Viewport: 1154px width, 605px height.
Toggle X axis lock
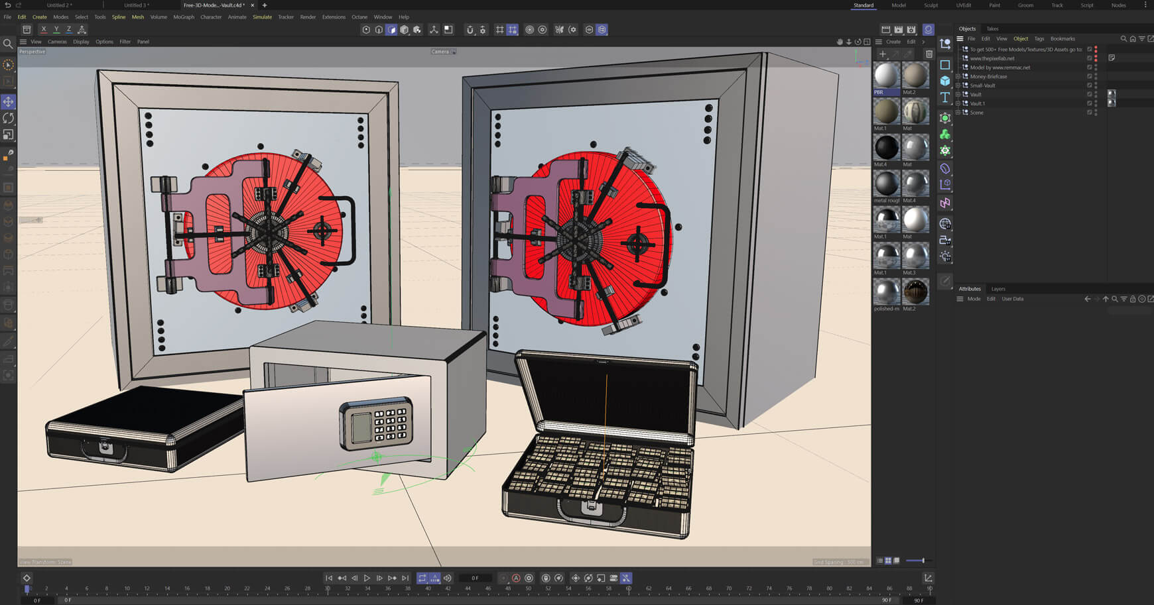point(44,29)
